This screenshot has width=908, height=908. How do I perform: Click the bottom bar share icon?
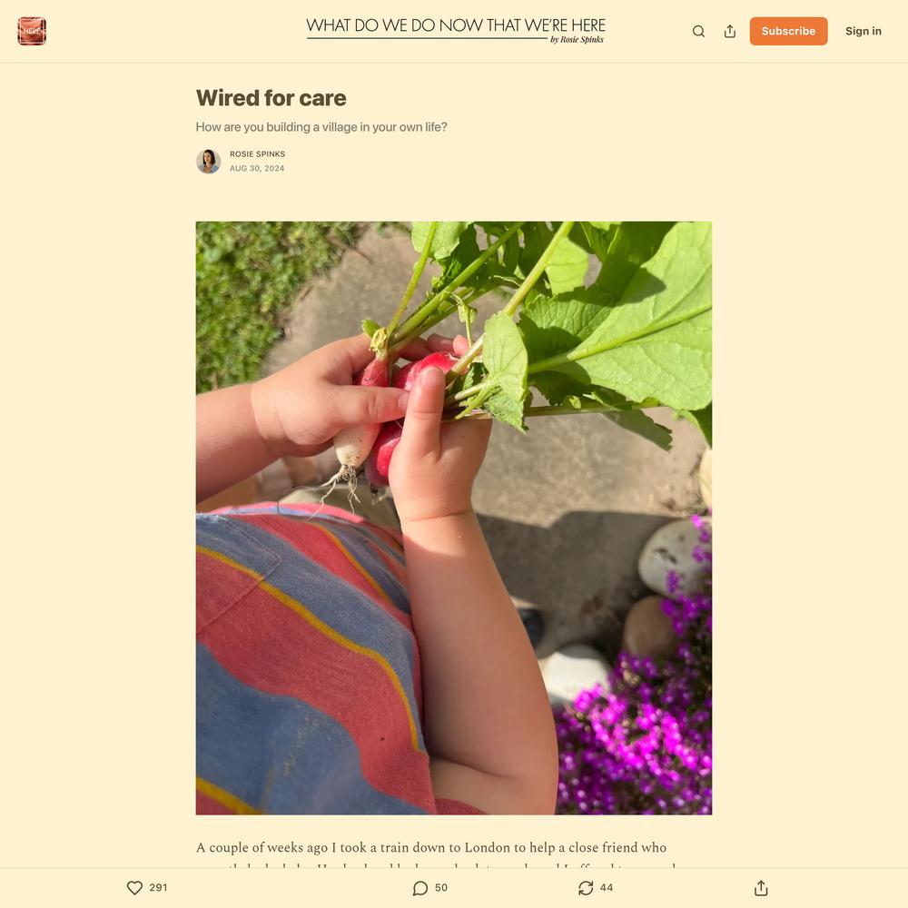click(761, 888)
